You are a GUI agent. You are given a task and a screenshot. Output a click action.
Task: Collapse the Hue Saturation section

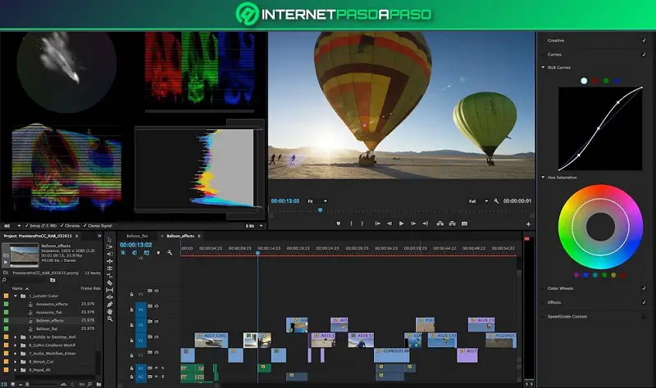pyautogui.click(x=541, y=177)
